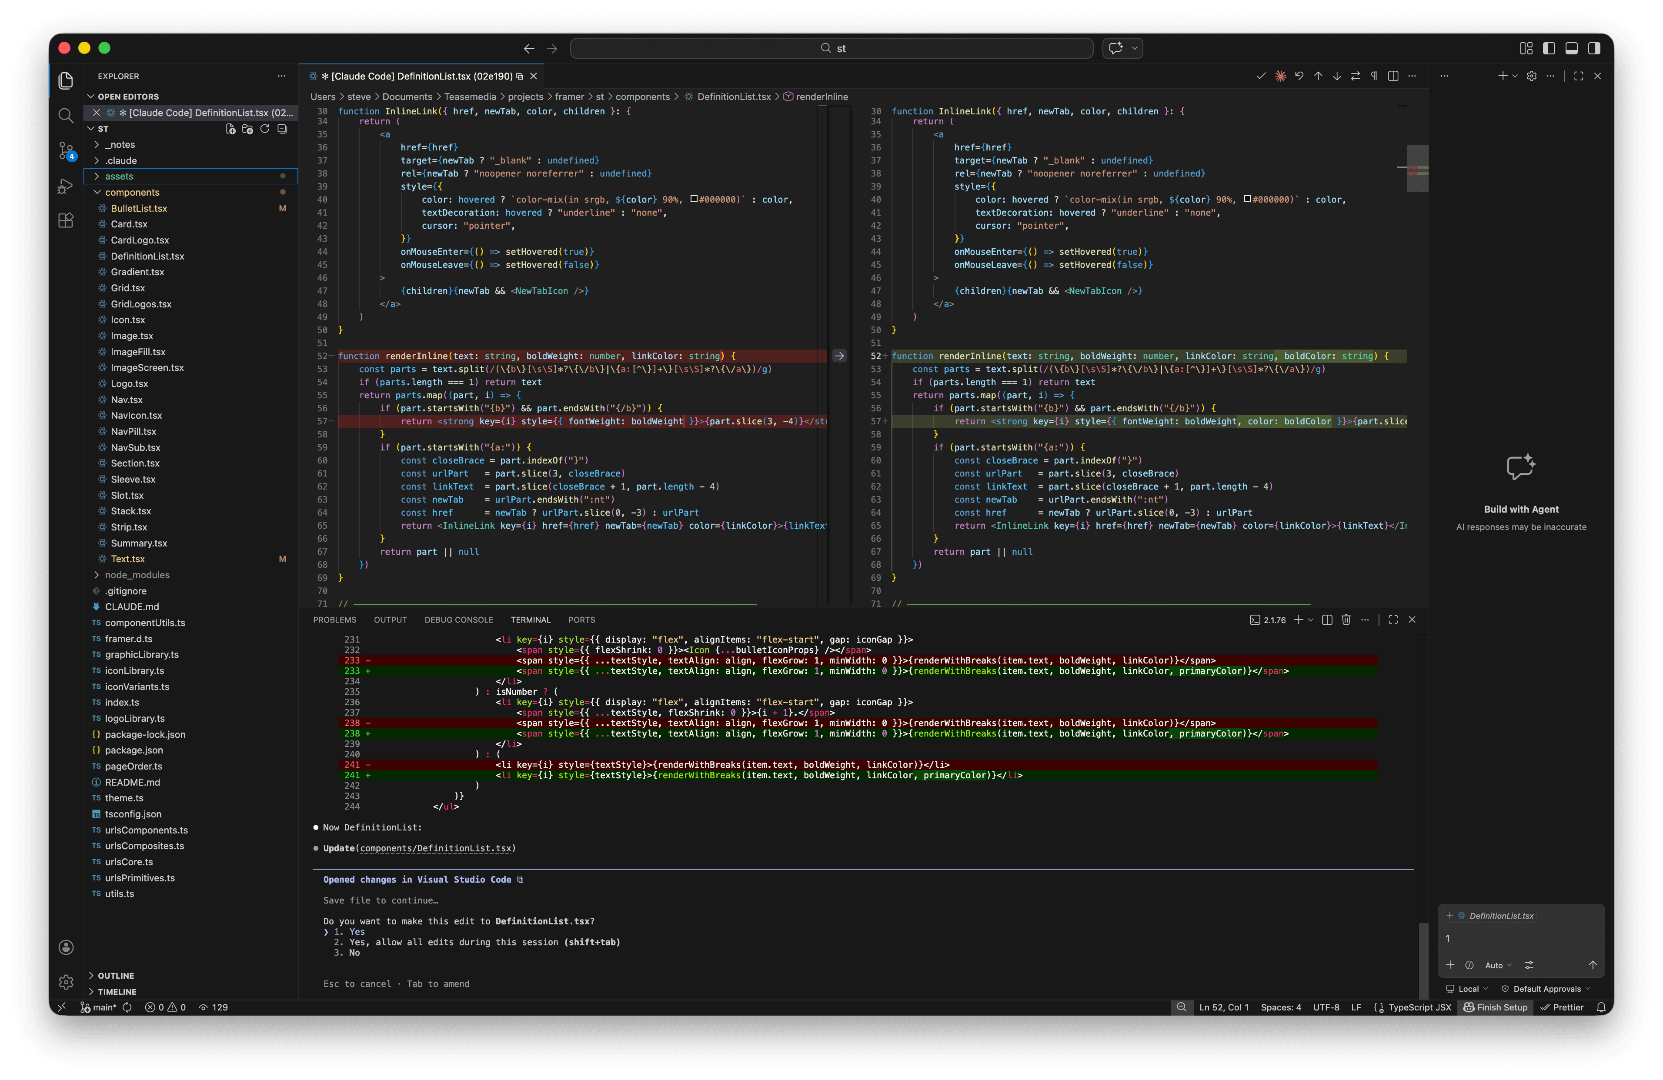
Task: Click the red Claude spark icon in editor toolbar
Action: (x=1280, y=76)
